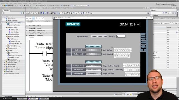The width and height of the screenshot is (179, 100).
Task: Collapse the PLC tags folder
Action: pos(6,38)
